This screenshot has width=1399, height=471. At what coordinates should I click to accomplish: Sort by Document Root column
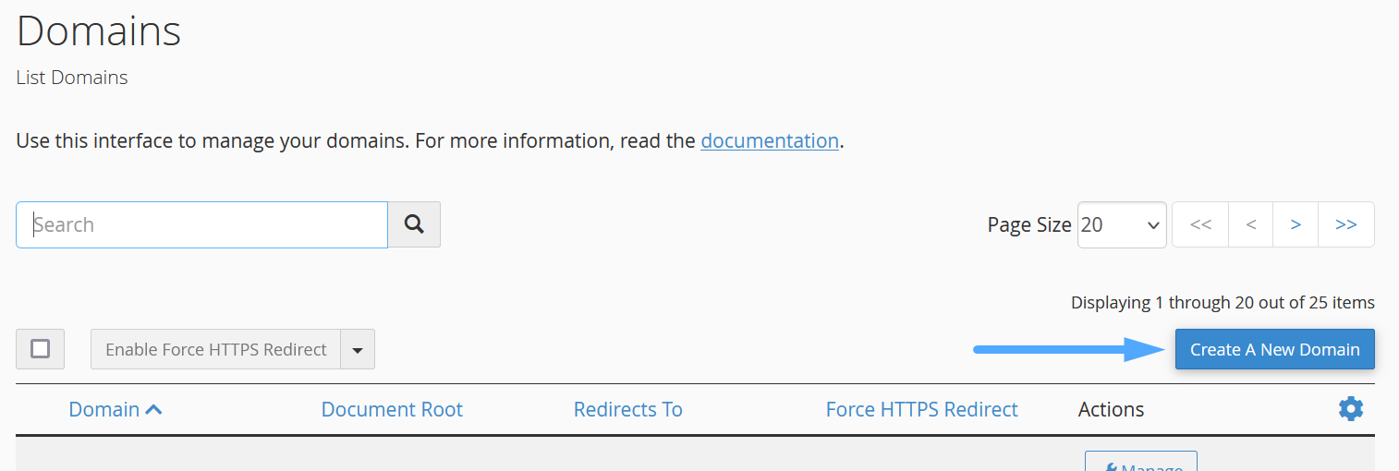[392, 409]
